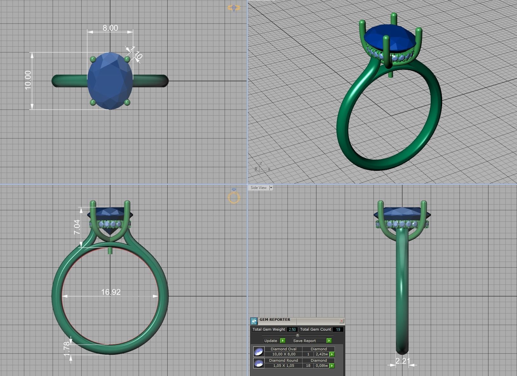Click the Side View viewport label
This screenshot has height=376, width=517.
tap(259, 188)
